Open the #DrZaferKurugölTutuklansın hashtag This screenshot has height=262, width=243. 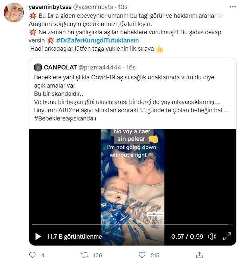pyautogui.click(x=98, y=40)
